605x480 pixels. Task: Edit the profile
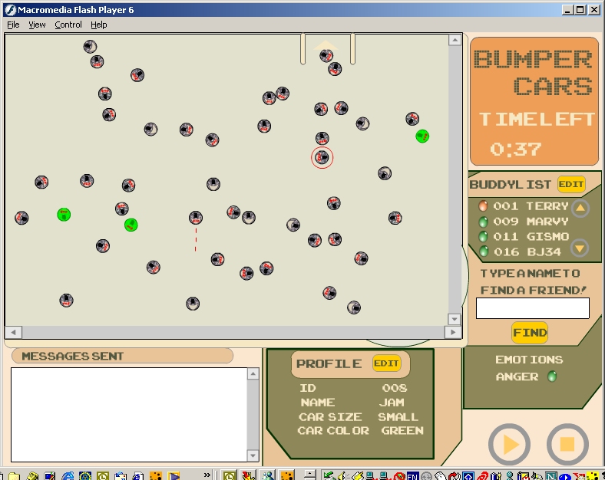click(386, 363)
